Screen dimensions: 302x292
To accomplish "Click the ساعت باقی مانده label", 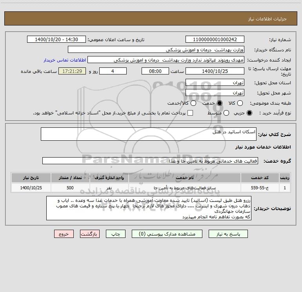I will [x=39, y=71].
